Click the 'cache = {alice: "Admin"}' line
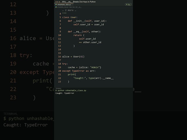The image size is (187, 140). pyautogui.click(x=84, y=67)
